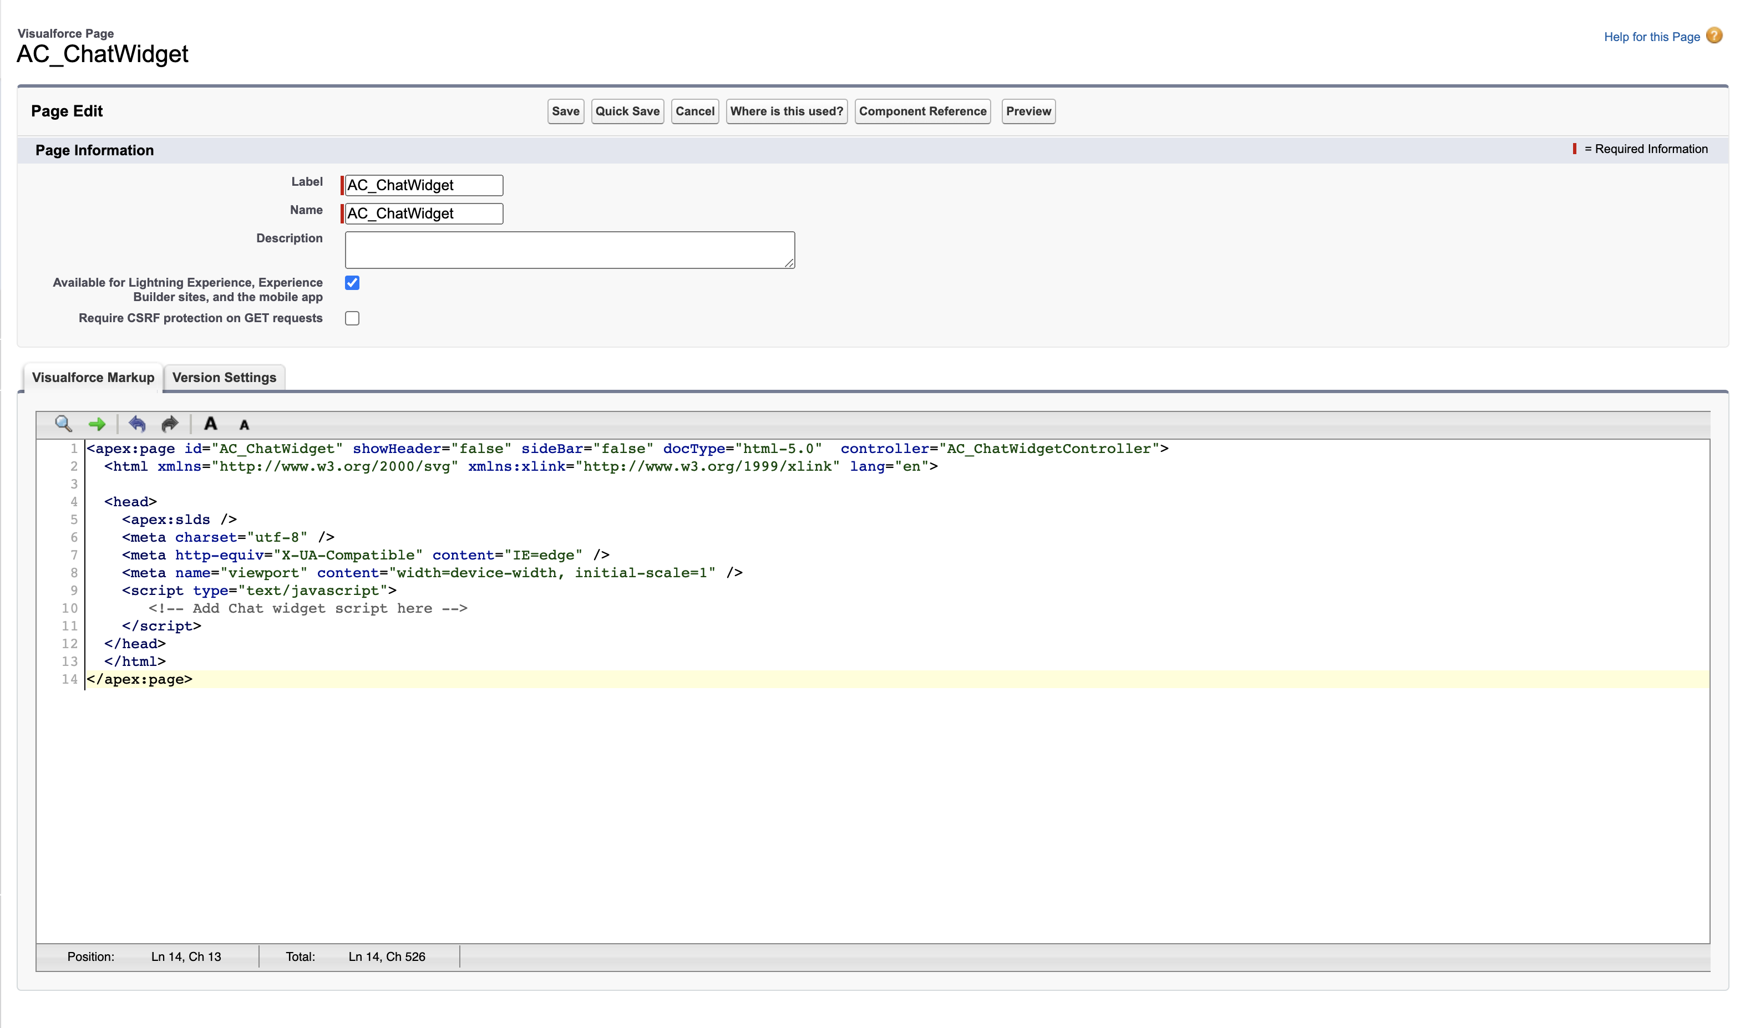
Task: Focus the Name input field
Action: tap(424, 213)
